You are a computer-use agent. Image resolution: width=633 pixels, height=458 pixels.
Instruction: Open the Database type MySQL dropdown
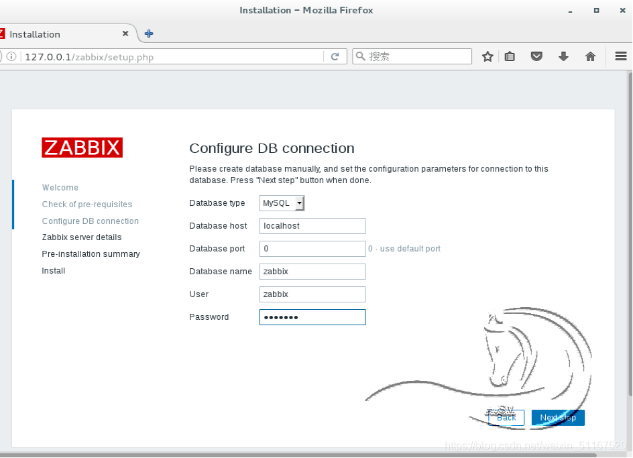pyautogui.click(x=282, y=203)
